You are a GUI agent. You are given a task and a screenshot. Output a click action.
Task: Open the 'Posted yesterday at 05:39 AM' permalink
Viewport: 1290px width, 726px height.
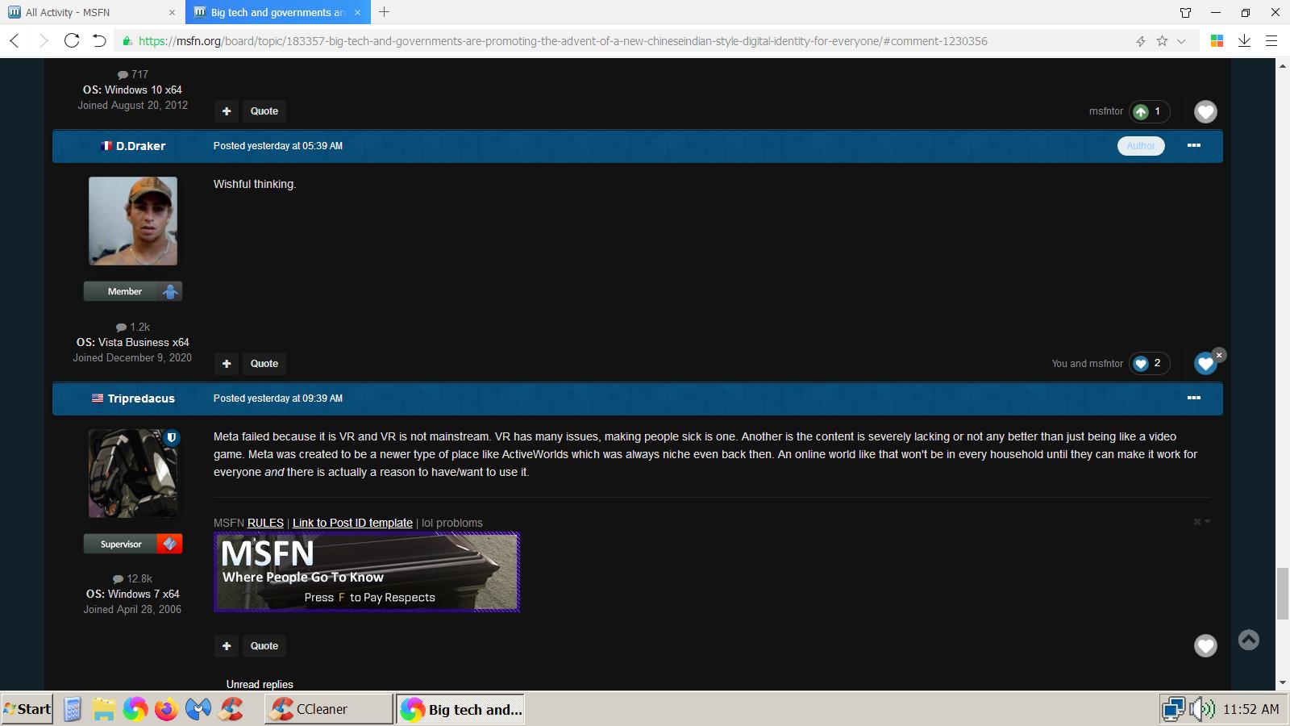[278, 146]
